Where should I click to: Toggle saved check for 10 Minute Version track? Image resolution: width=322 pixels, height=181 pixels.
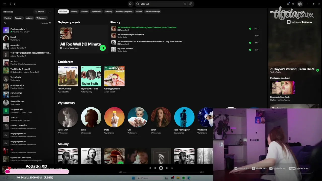(x=250, y=29)
